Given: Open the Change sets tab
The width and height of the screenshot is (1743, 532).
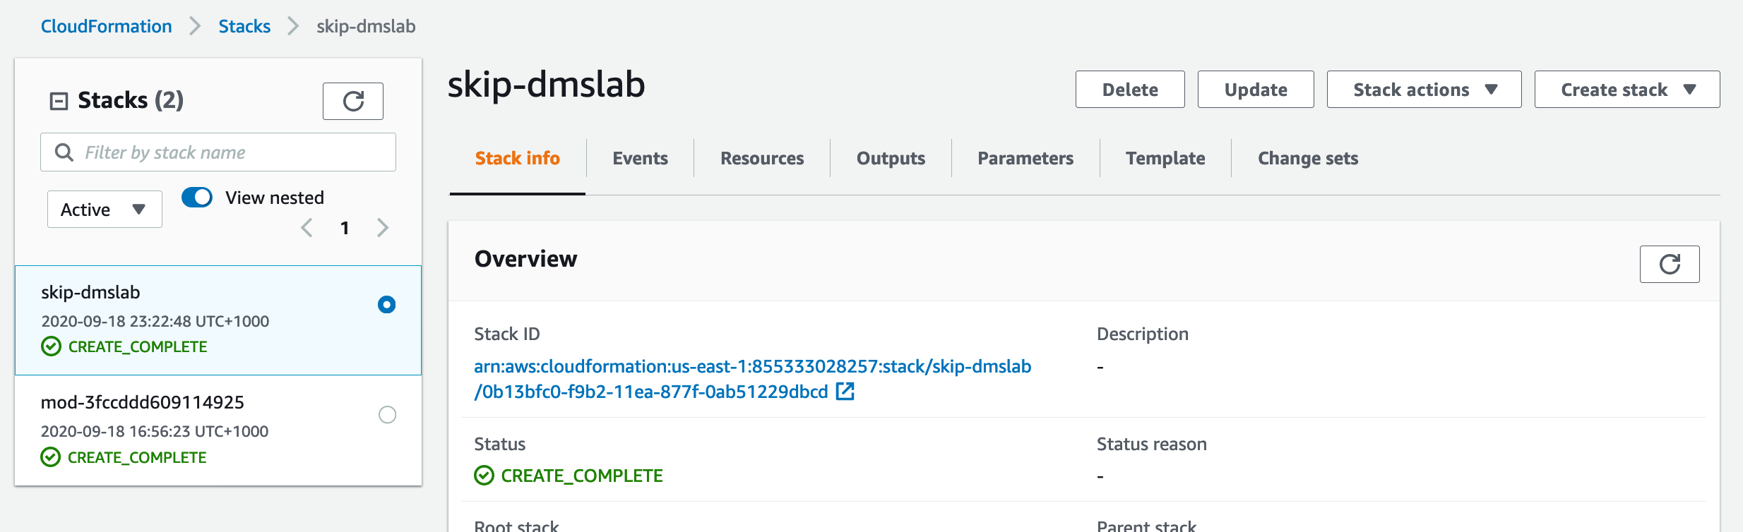Looking at the screenshot, I should pyautogui.click(x=1308, y=158).
